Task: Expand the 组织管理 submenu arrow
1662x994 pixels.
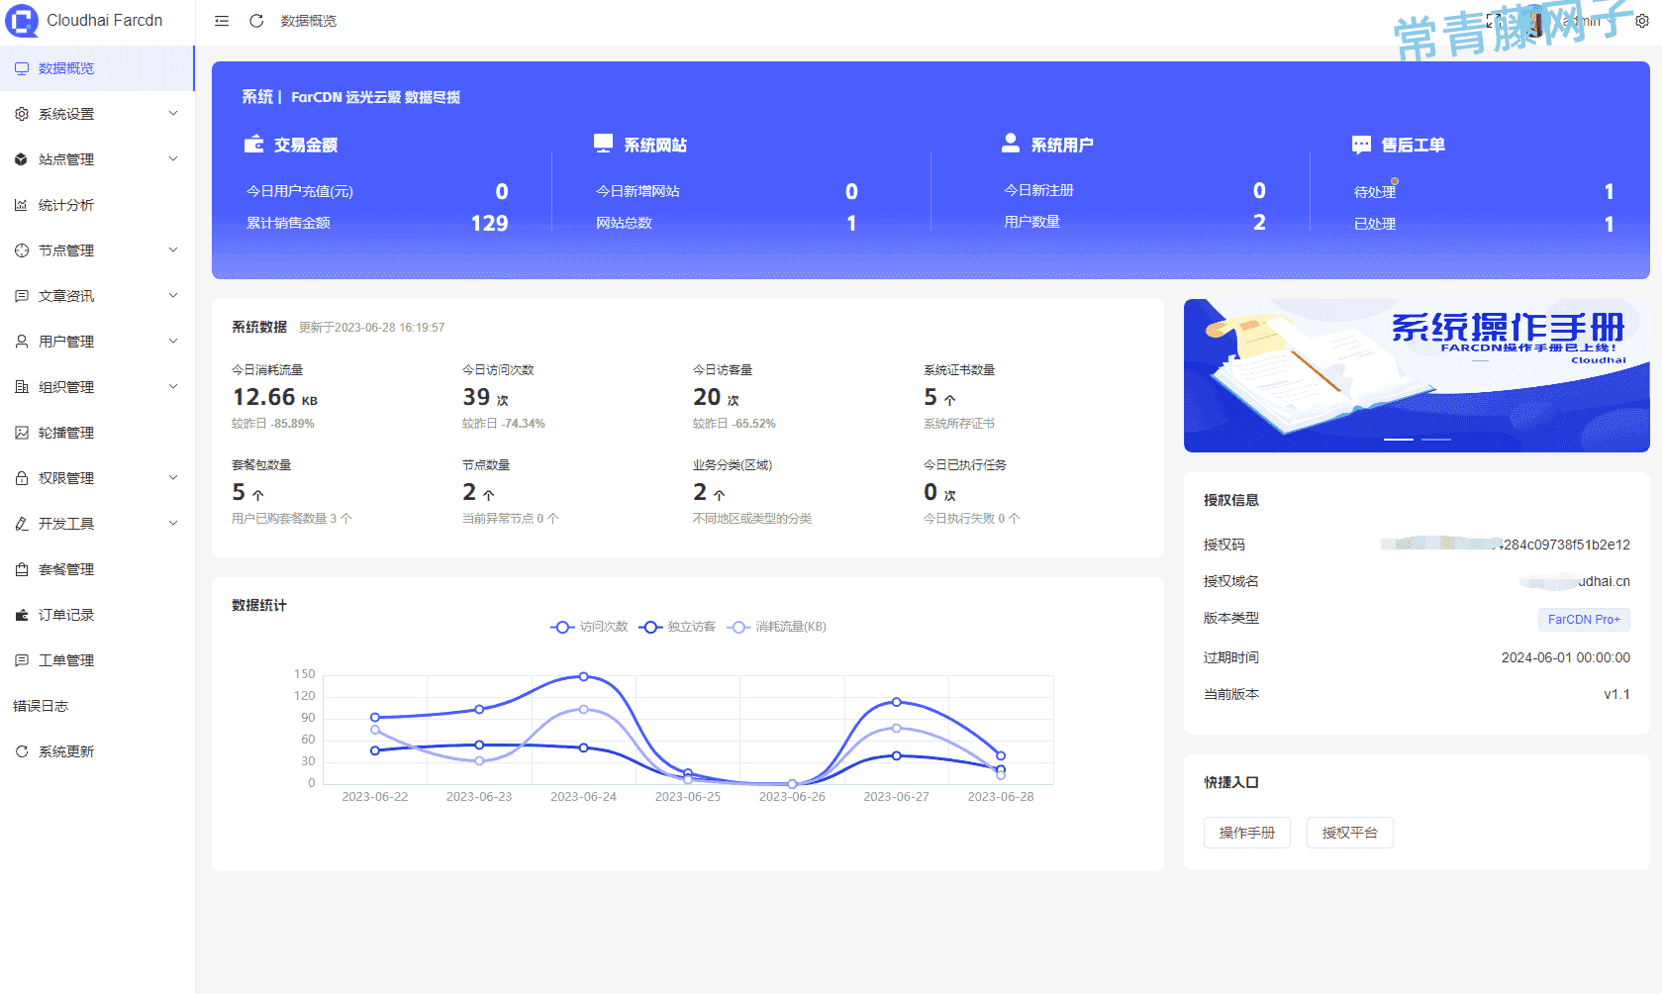Action: 173,387
